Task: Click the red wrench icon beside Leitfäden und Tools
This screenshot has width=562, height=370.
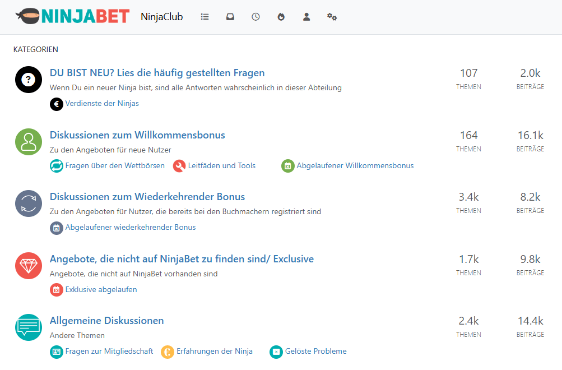Action: (x=179, y=166)
